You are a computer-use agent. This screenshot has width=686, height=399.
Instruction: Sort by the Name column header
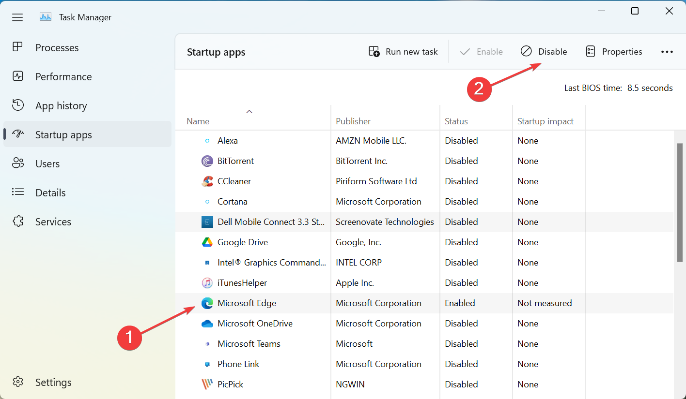point(198,121)
